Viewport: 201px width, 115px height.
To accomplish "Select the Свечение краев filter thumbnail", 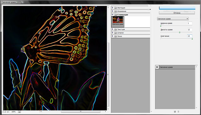I will pyautogui.click(x=118, y=21).
